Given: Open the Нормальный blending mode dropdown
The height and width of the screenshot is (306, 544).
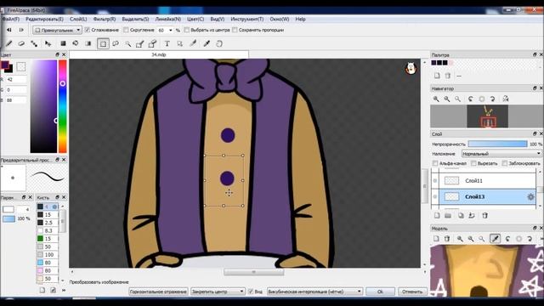Looking at the screenshot, I should coord(501,153).
